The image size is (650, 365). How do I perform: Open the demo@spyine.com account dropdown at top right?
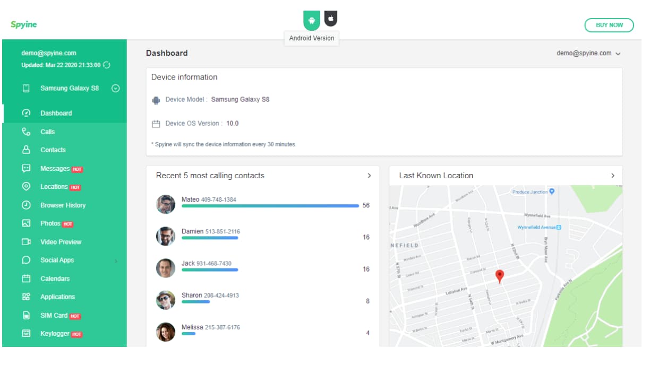click(x=589, y=53)
